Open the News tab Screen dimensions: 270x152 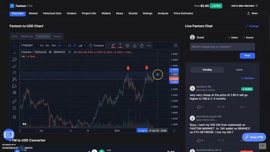[x=120, y=14]
